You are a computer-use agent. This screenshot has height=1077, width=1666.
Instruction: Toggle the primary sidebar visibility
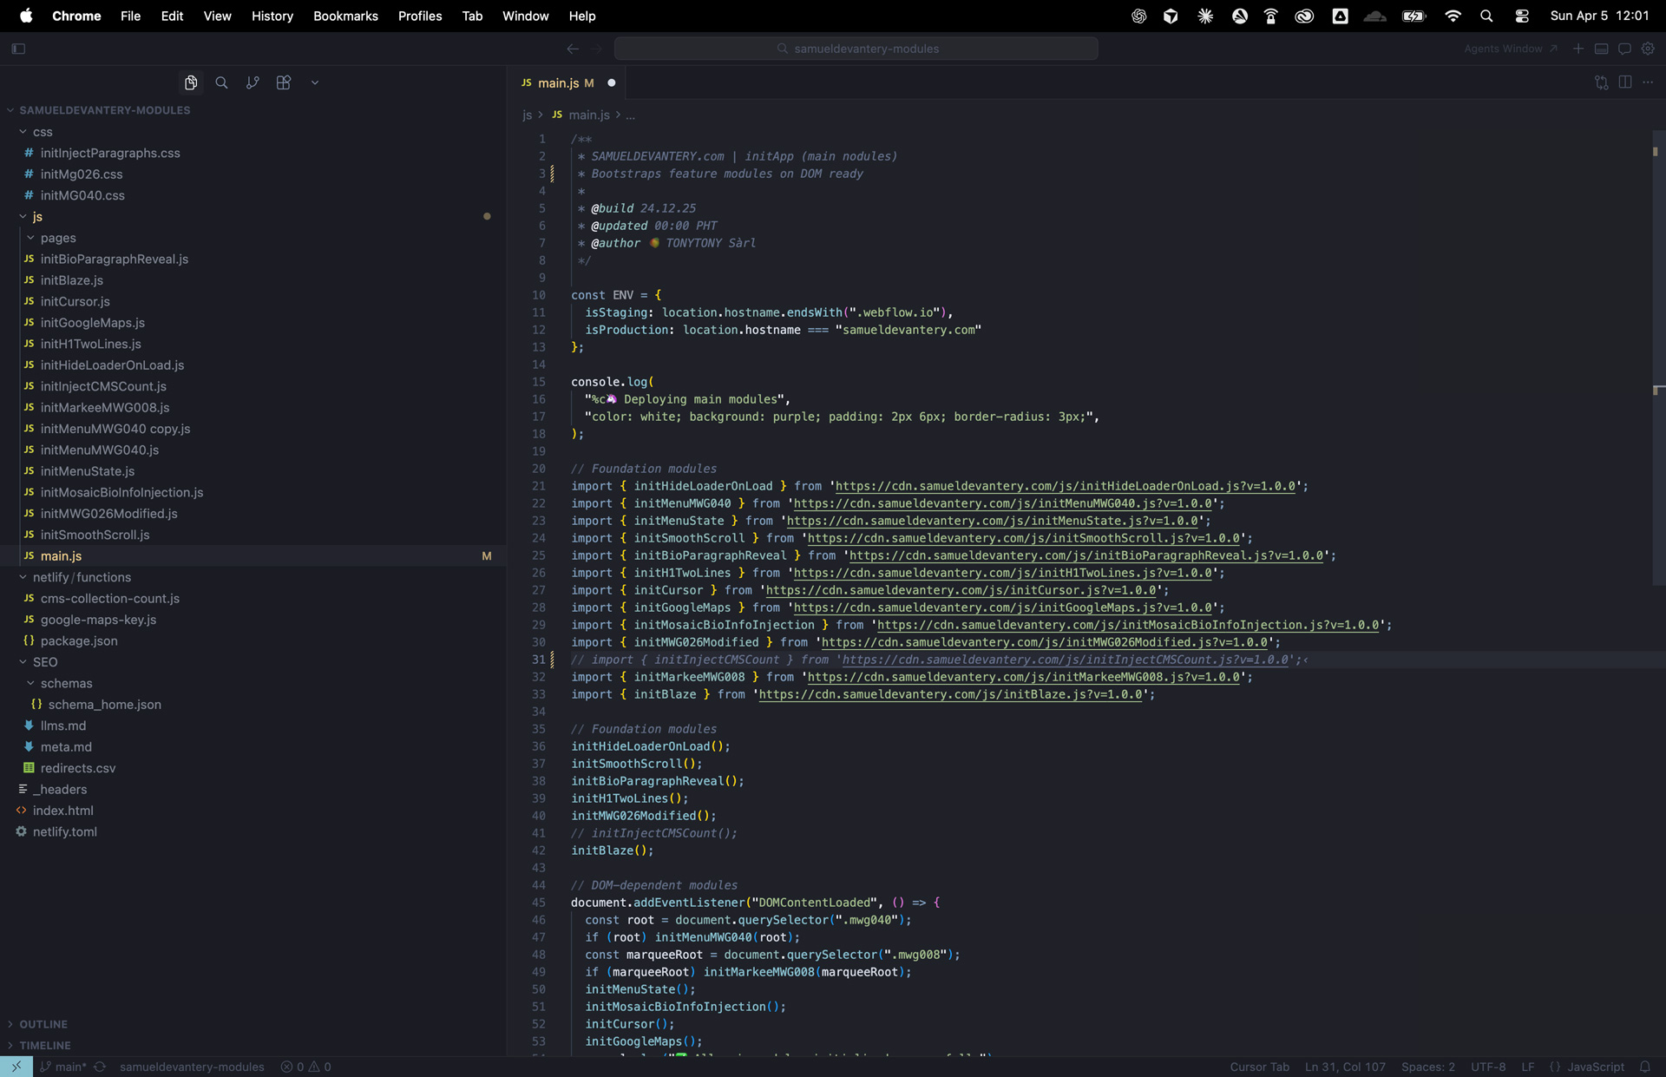coord(18,49)
